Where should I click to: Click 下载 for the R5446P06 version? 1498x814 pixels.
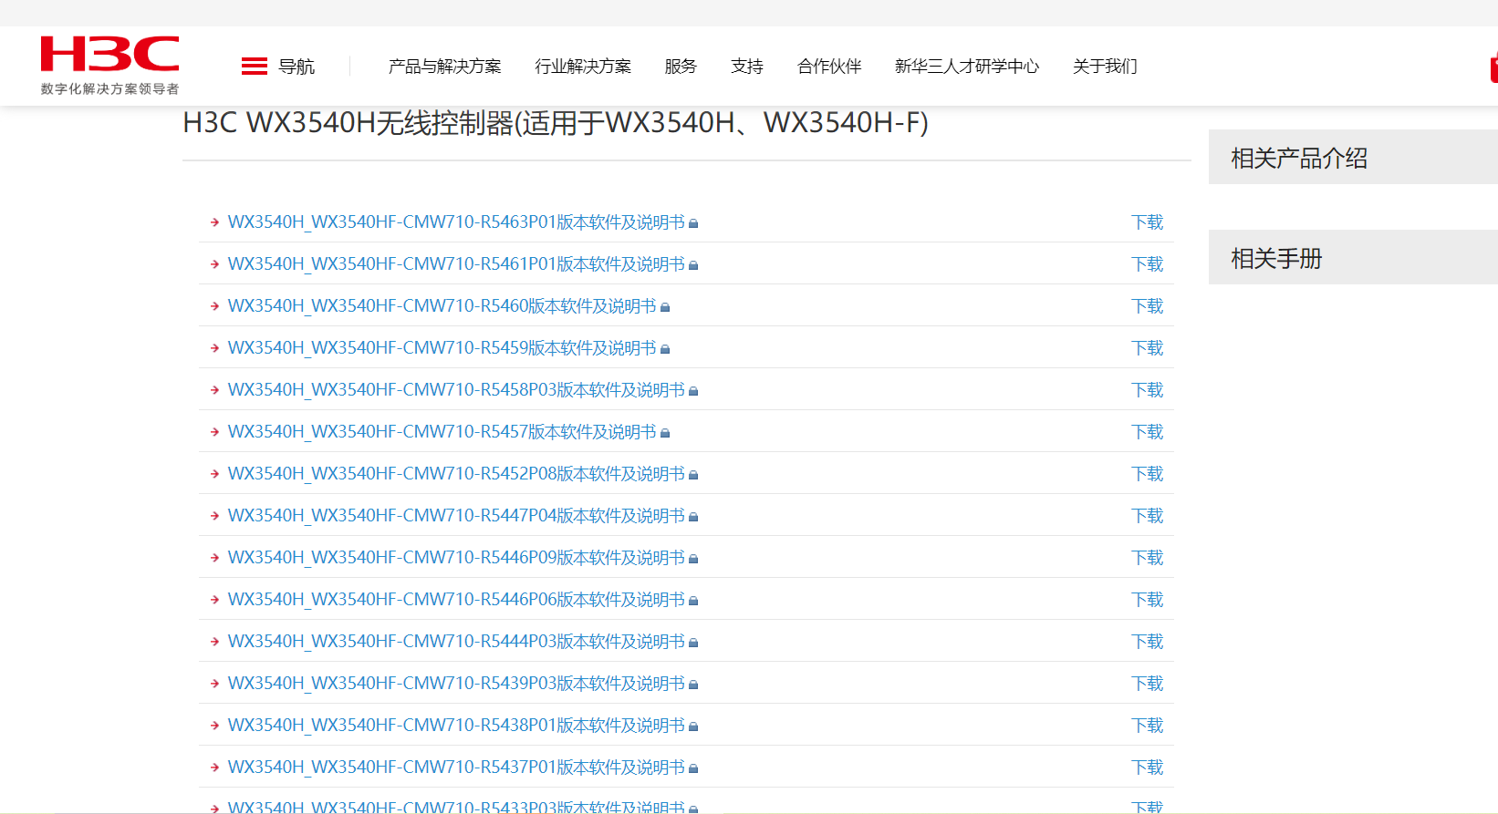pos(1148,600)
